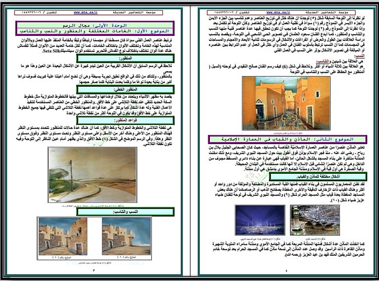
Task: Click the Masjid al-Haram domes photo
Action: click(x=315, y=220)
